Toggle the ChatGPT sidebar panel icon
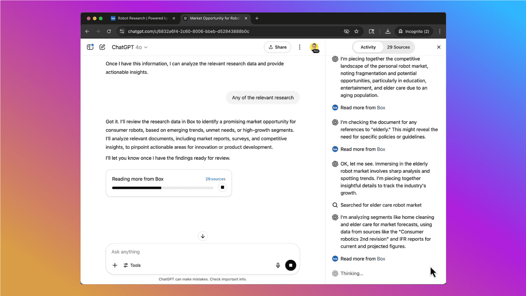This screenshot has height=296, width=526. click(x=90, y=47)
